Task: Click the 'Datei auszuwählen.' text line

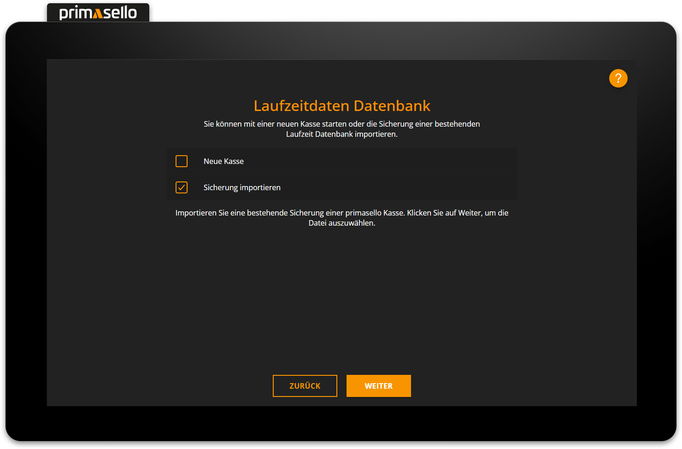Action: point(341,223)
